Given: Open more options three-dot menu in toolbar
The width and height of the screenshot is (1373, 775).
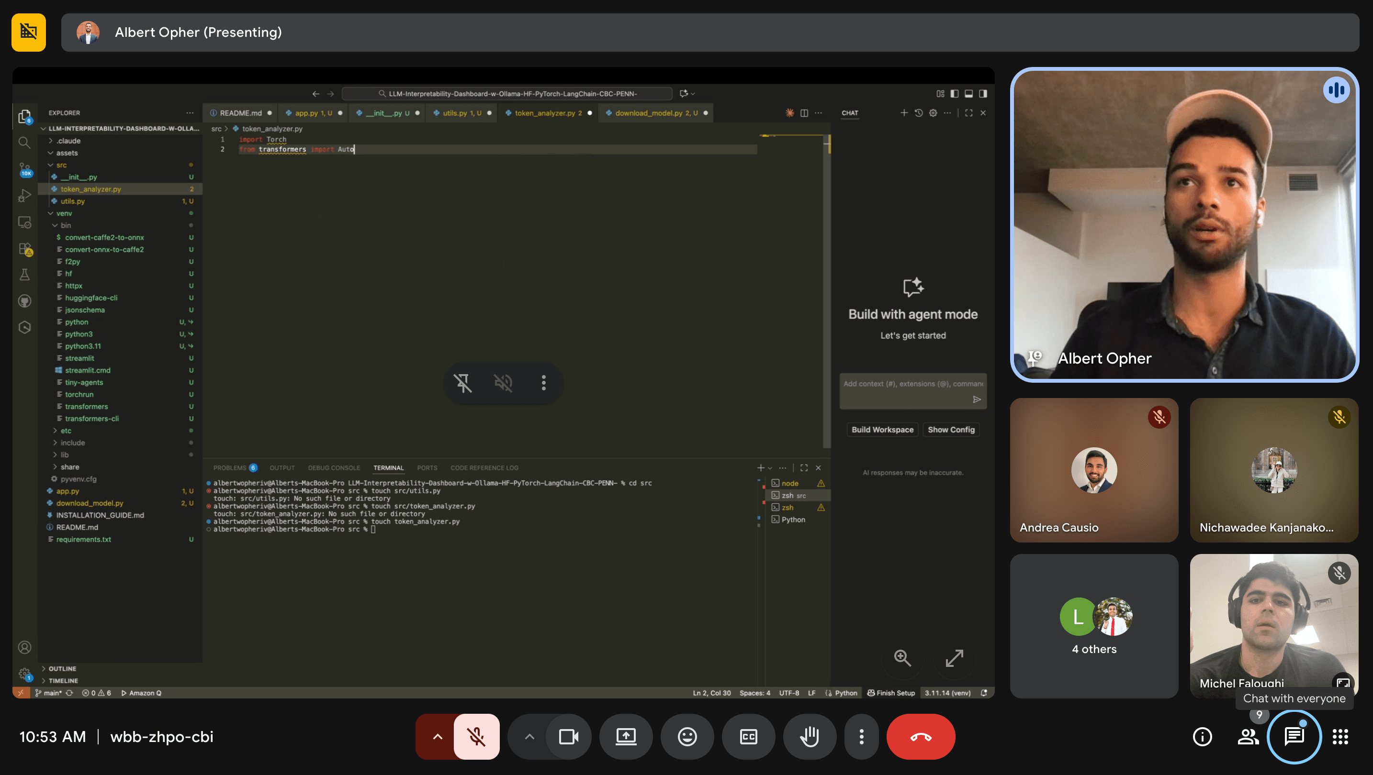Looking at the screenshot, I should click(x=861, y=737).
